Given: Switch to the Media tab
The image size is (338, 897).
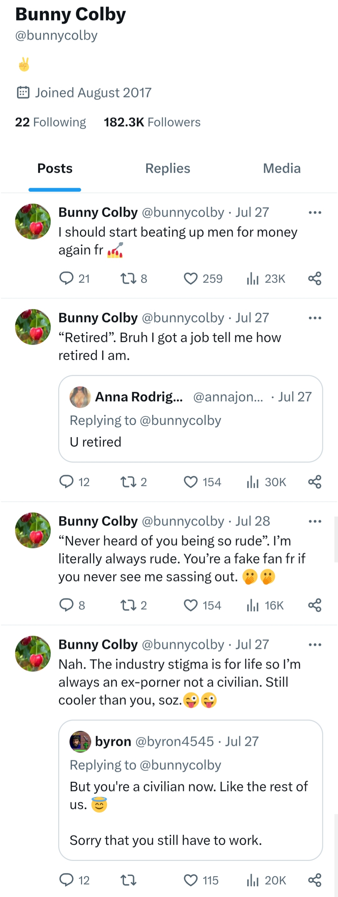Looking at the screenshot, I should 282,169.
